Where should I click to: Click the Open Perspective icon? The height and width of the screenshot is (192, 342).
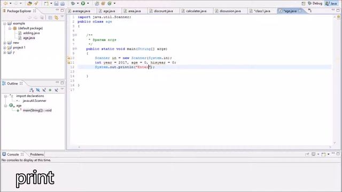point(303,4)
